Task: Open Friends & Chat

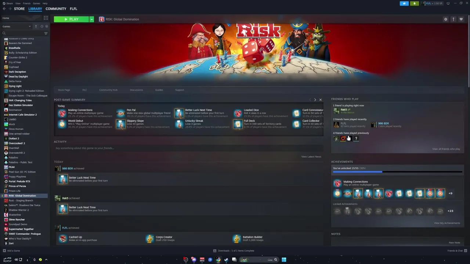Action: pos(457,251)
